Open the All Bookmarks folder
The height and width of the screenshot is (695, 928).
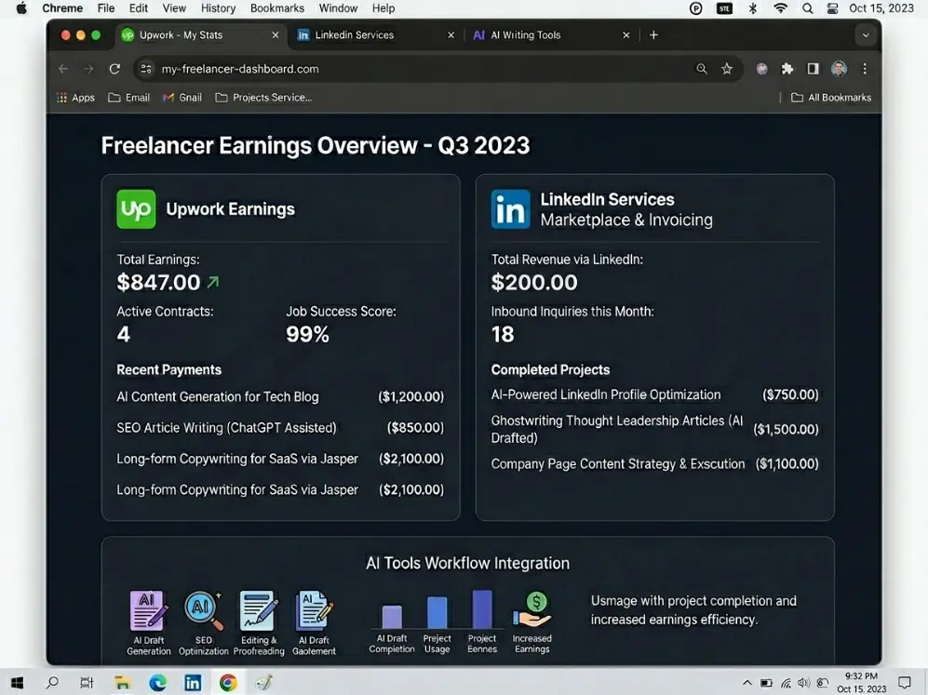(x=831, y=98)
